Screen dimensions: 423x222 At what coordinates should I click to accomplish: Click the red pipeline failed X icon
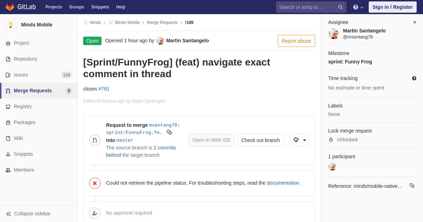95,183
